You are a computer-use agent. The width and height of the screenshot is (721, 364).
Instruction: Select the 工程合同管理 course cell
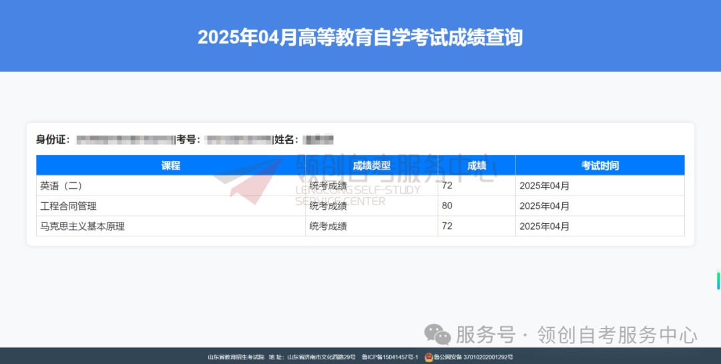click(68, 206)
